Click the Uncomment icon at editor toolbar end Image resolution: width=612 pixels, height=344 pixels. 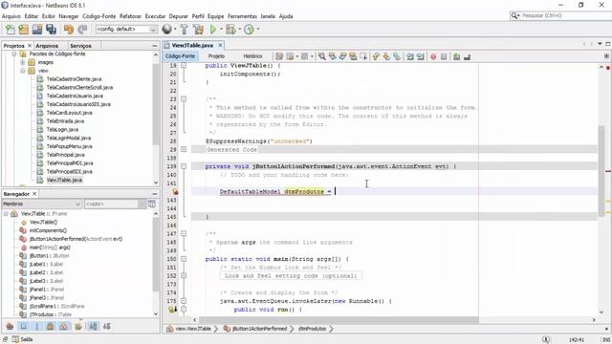(x=467, y=57)
